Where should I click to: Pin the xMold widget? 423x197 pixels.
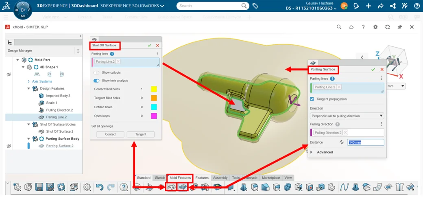(399, 27)
